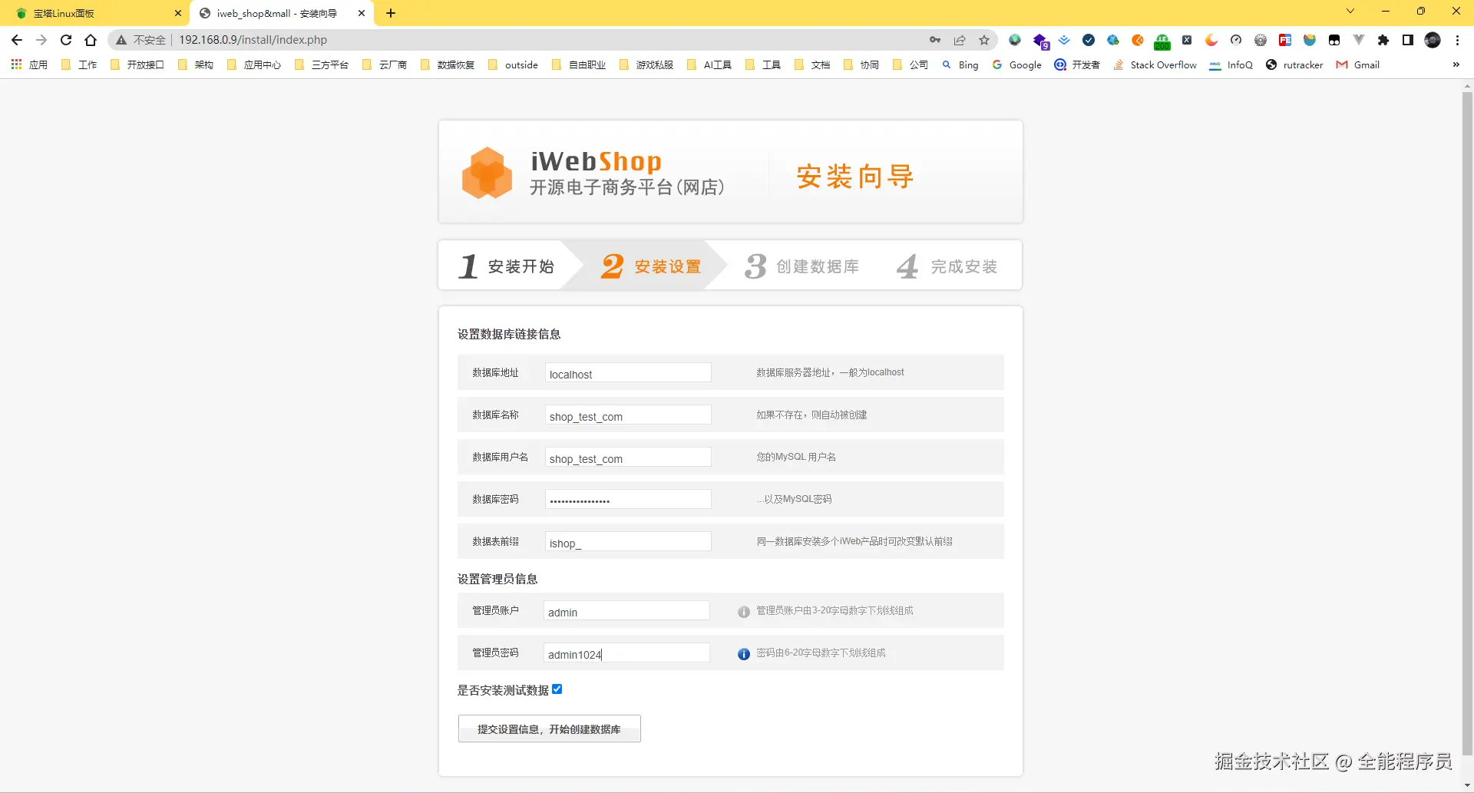This screenshot has width=1474, height=793.
Task: Open the rutracker bookmark
Action: 1294,65
